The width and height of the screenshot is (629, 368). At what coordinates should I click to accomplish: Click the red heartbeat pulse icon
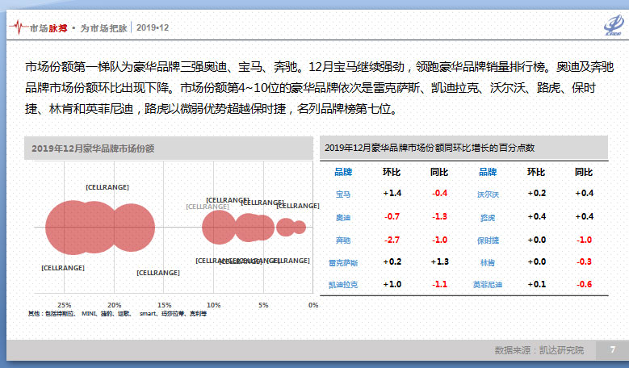click(19, 27)
